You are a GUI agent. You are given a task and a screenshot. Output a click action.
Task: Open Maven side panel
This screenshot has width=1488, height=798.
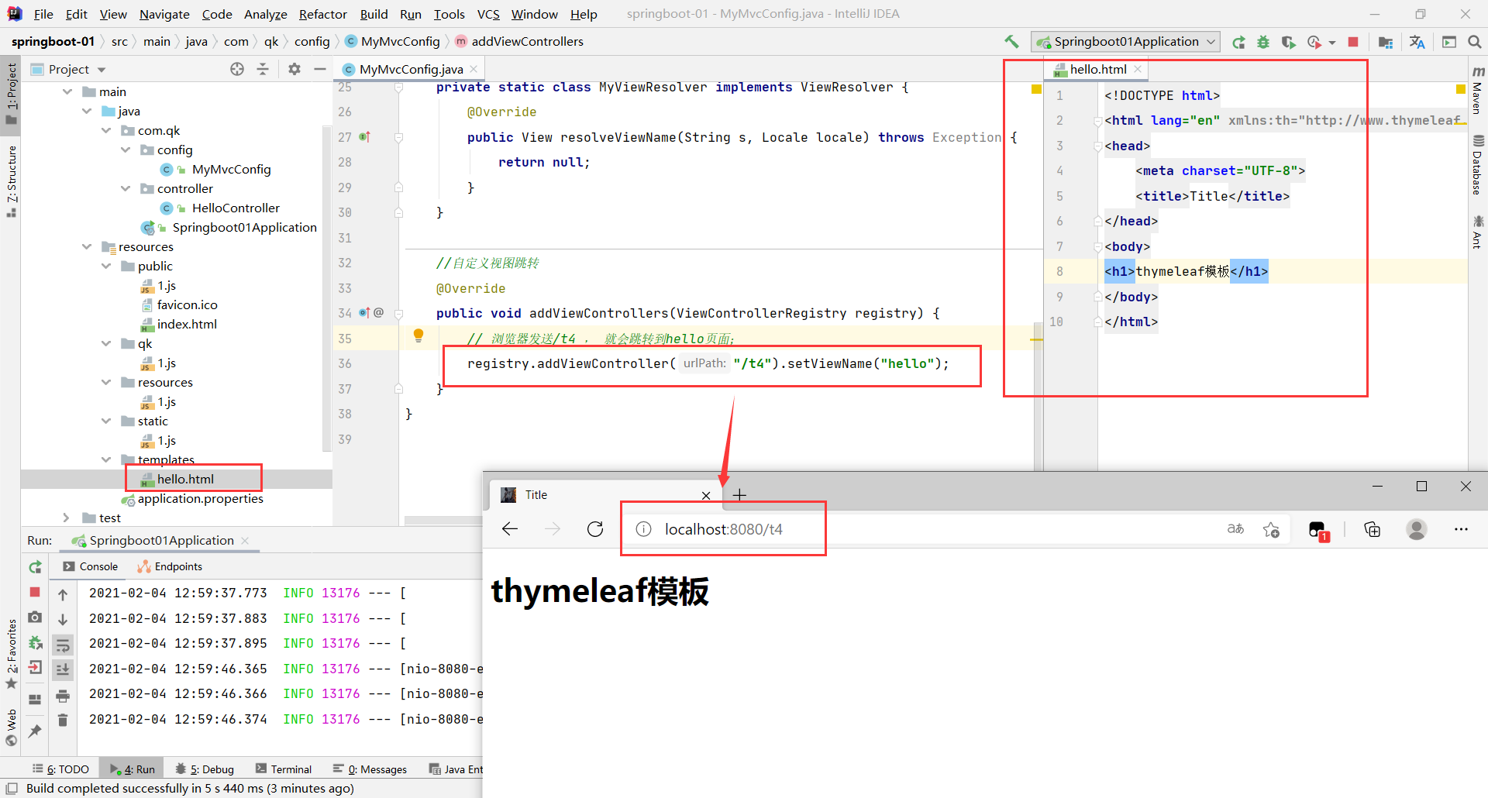coord(1477,90)
